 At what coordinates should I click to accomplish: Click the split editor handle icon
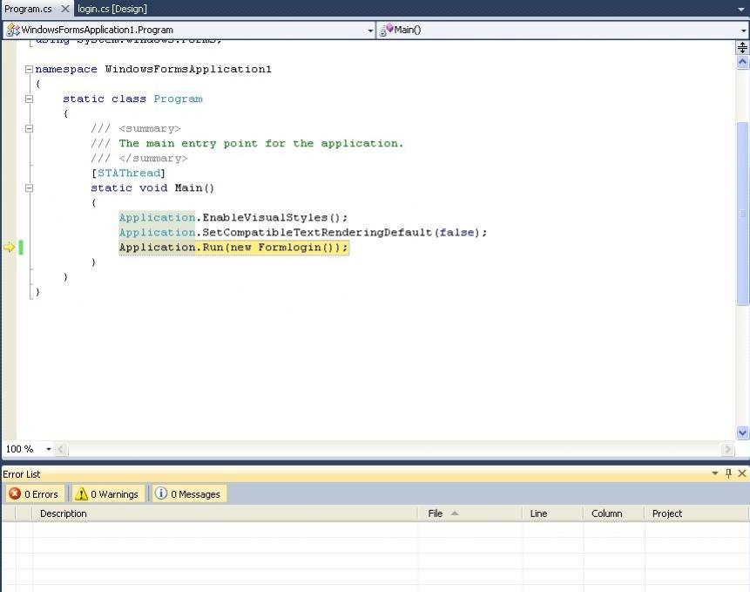(x=742, y=47)
